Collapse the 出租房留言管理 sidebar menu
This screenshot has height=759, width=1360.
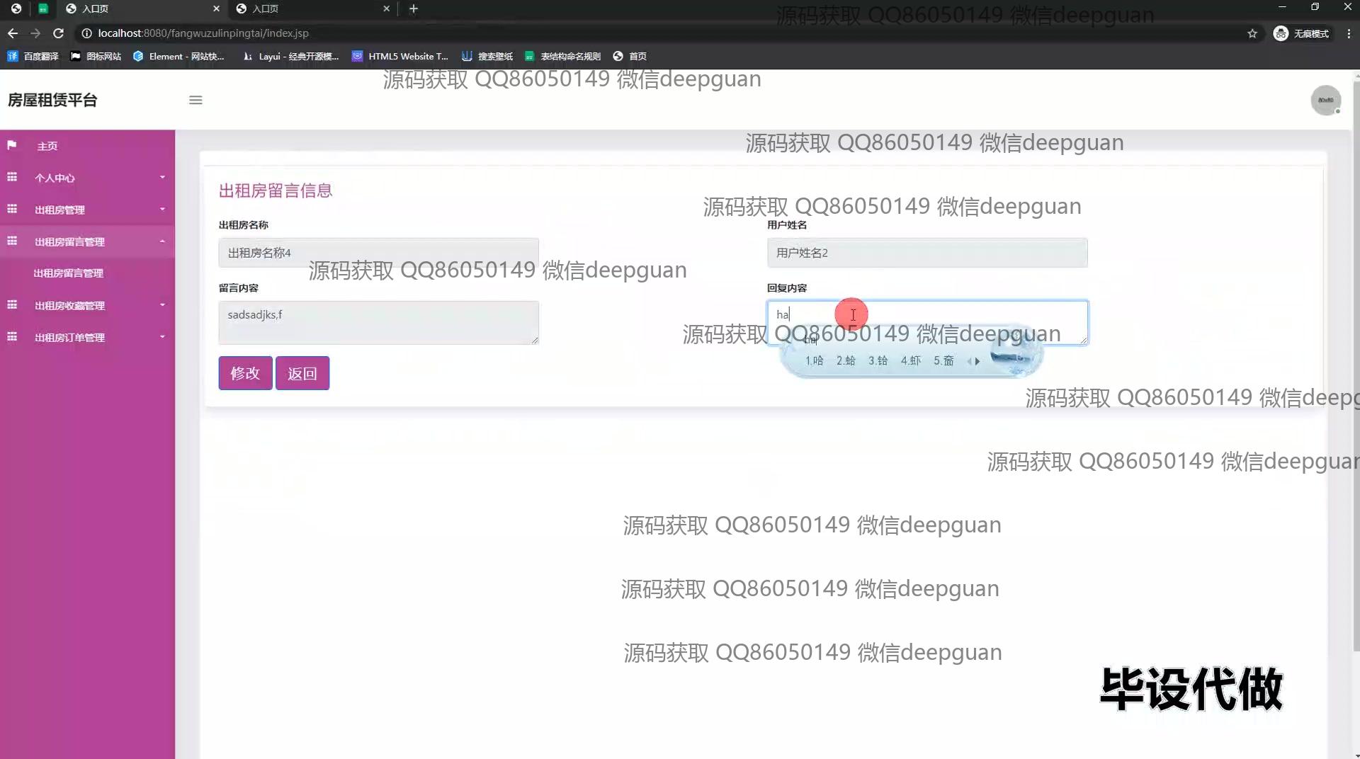click(x=87, y=241)
